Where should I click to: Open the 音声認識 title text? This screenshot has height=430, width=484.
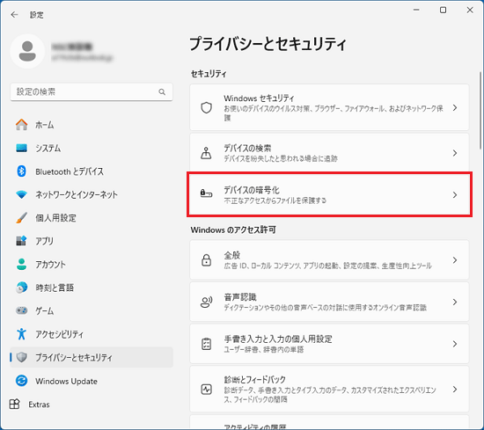(x=240, y=297)
